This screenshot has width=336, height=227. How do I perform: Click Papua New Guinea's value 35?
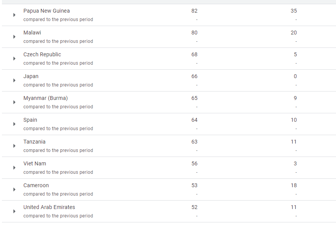(x=294, y=11)
